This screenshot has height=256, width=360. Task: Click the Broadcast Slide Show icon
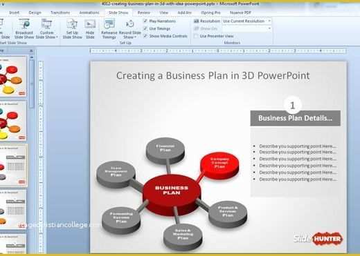pos(24,29)
